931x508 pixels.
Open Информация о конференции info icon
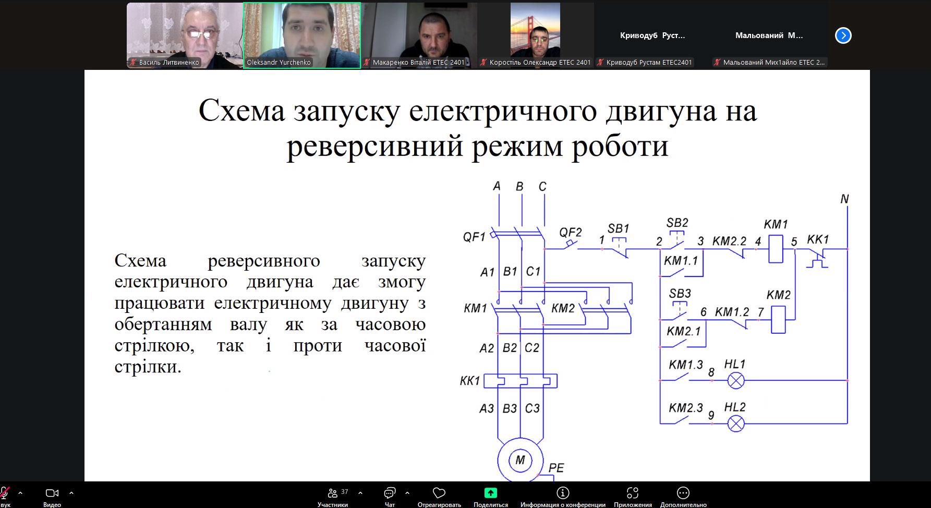click(x=563, y=493)
